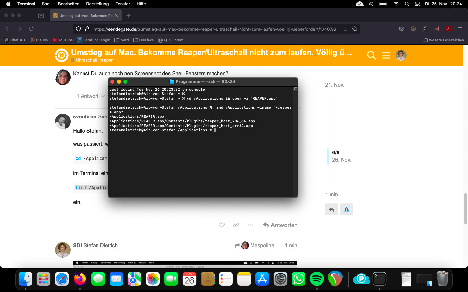
Task: Open the QTS Forum bookmark
Action: click(171, 40)
